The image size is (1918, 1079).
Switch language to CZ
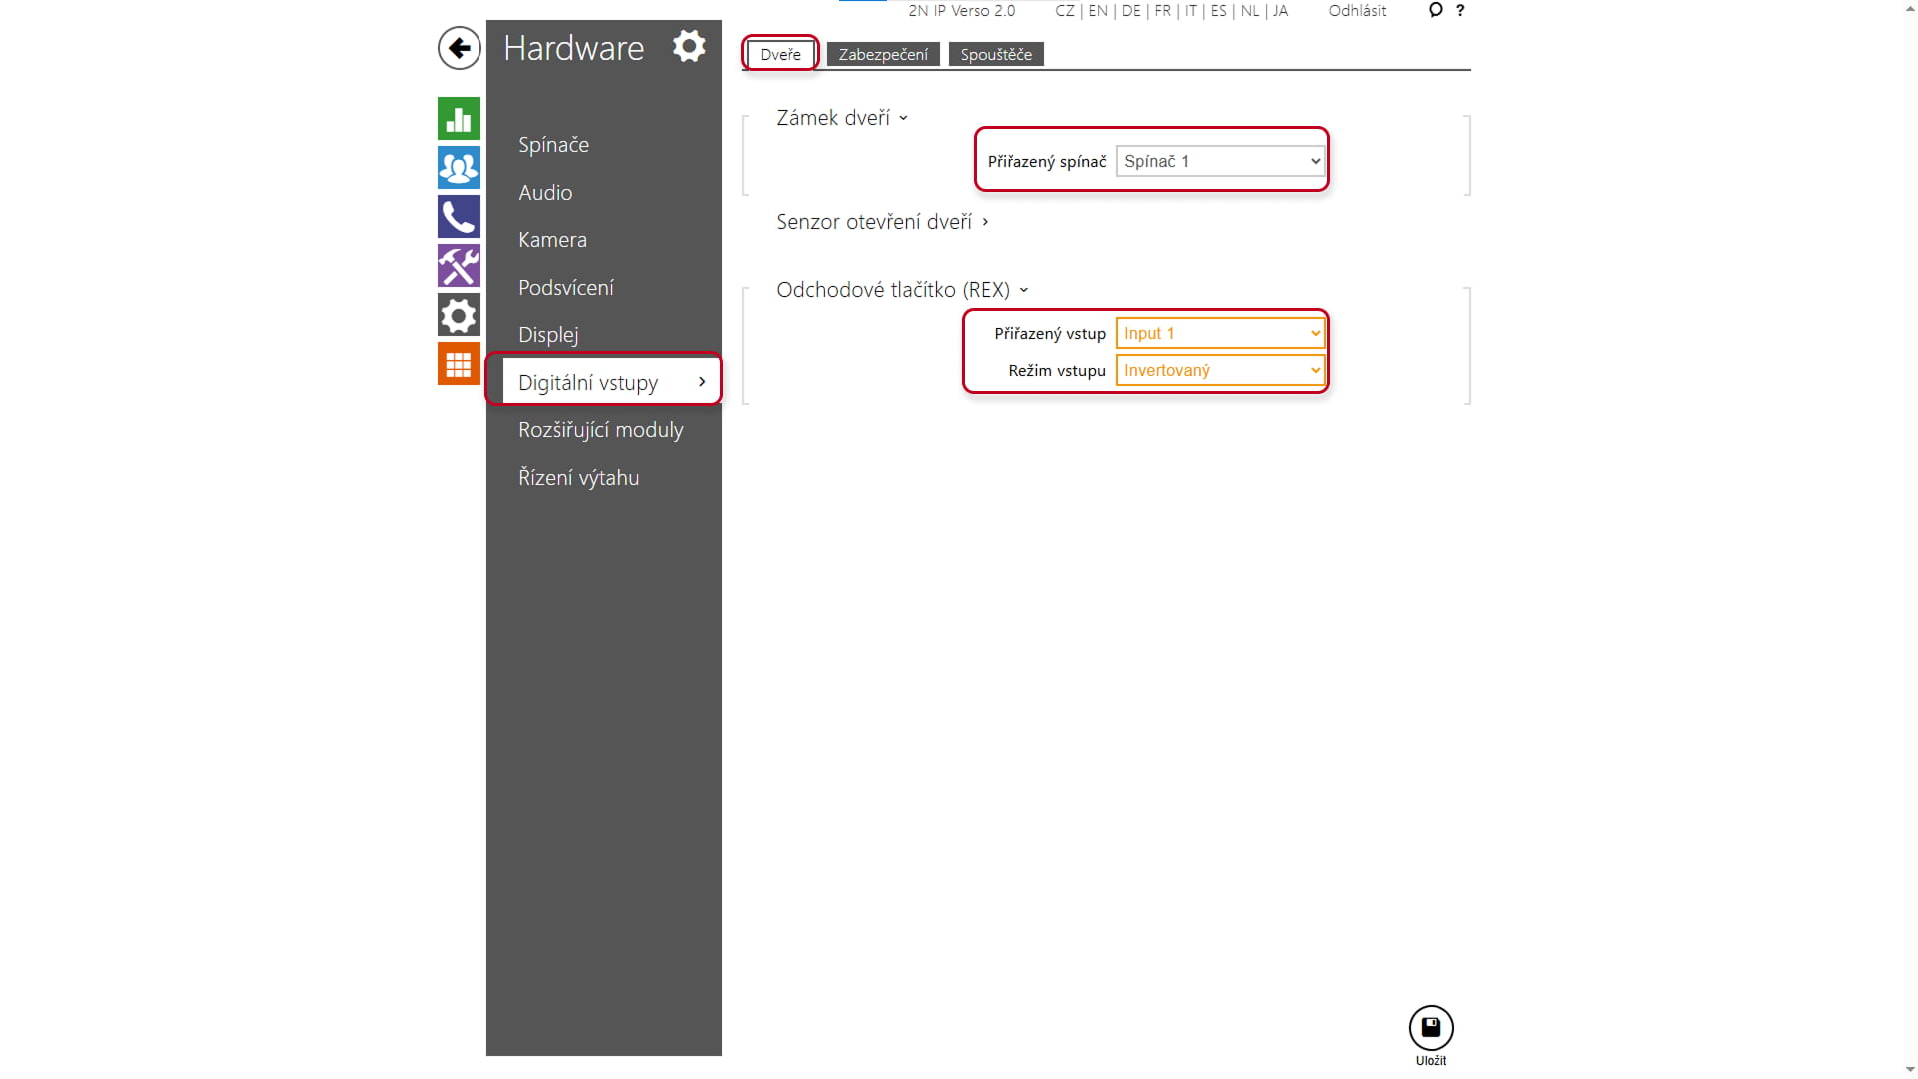1065,11
